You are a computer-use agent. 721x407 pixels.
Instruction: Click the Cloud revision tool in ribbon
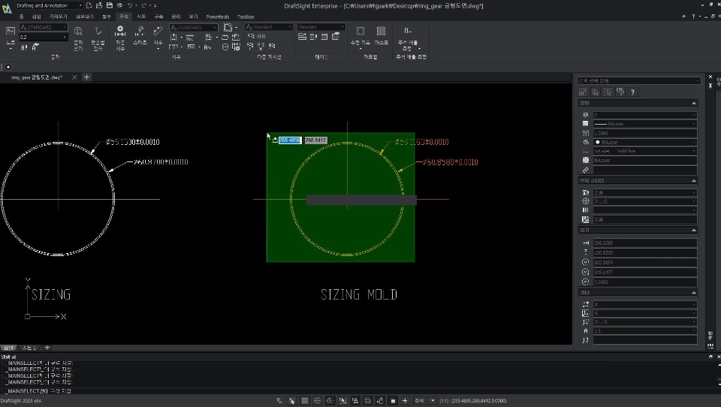tap(360, 32)
